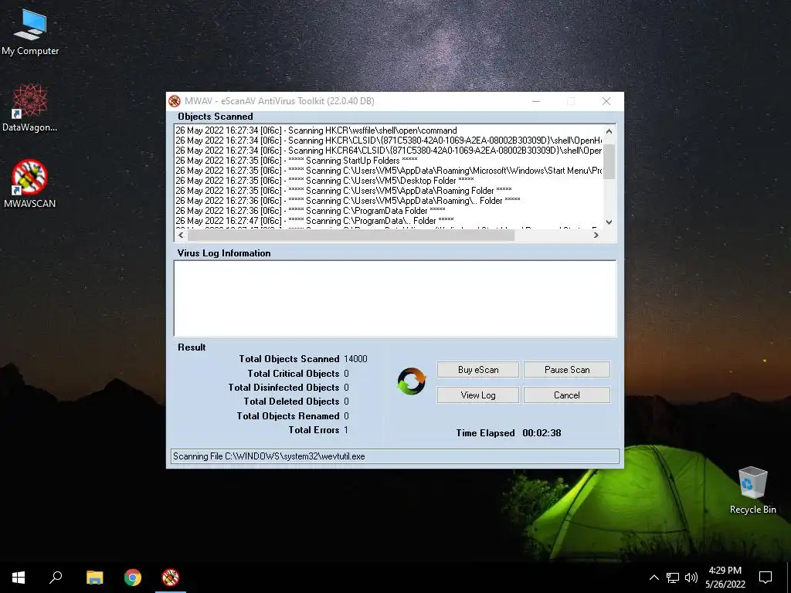Cancel the current scan
Viewport: 791px width, 593px height.
566,395
